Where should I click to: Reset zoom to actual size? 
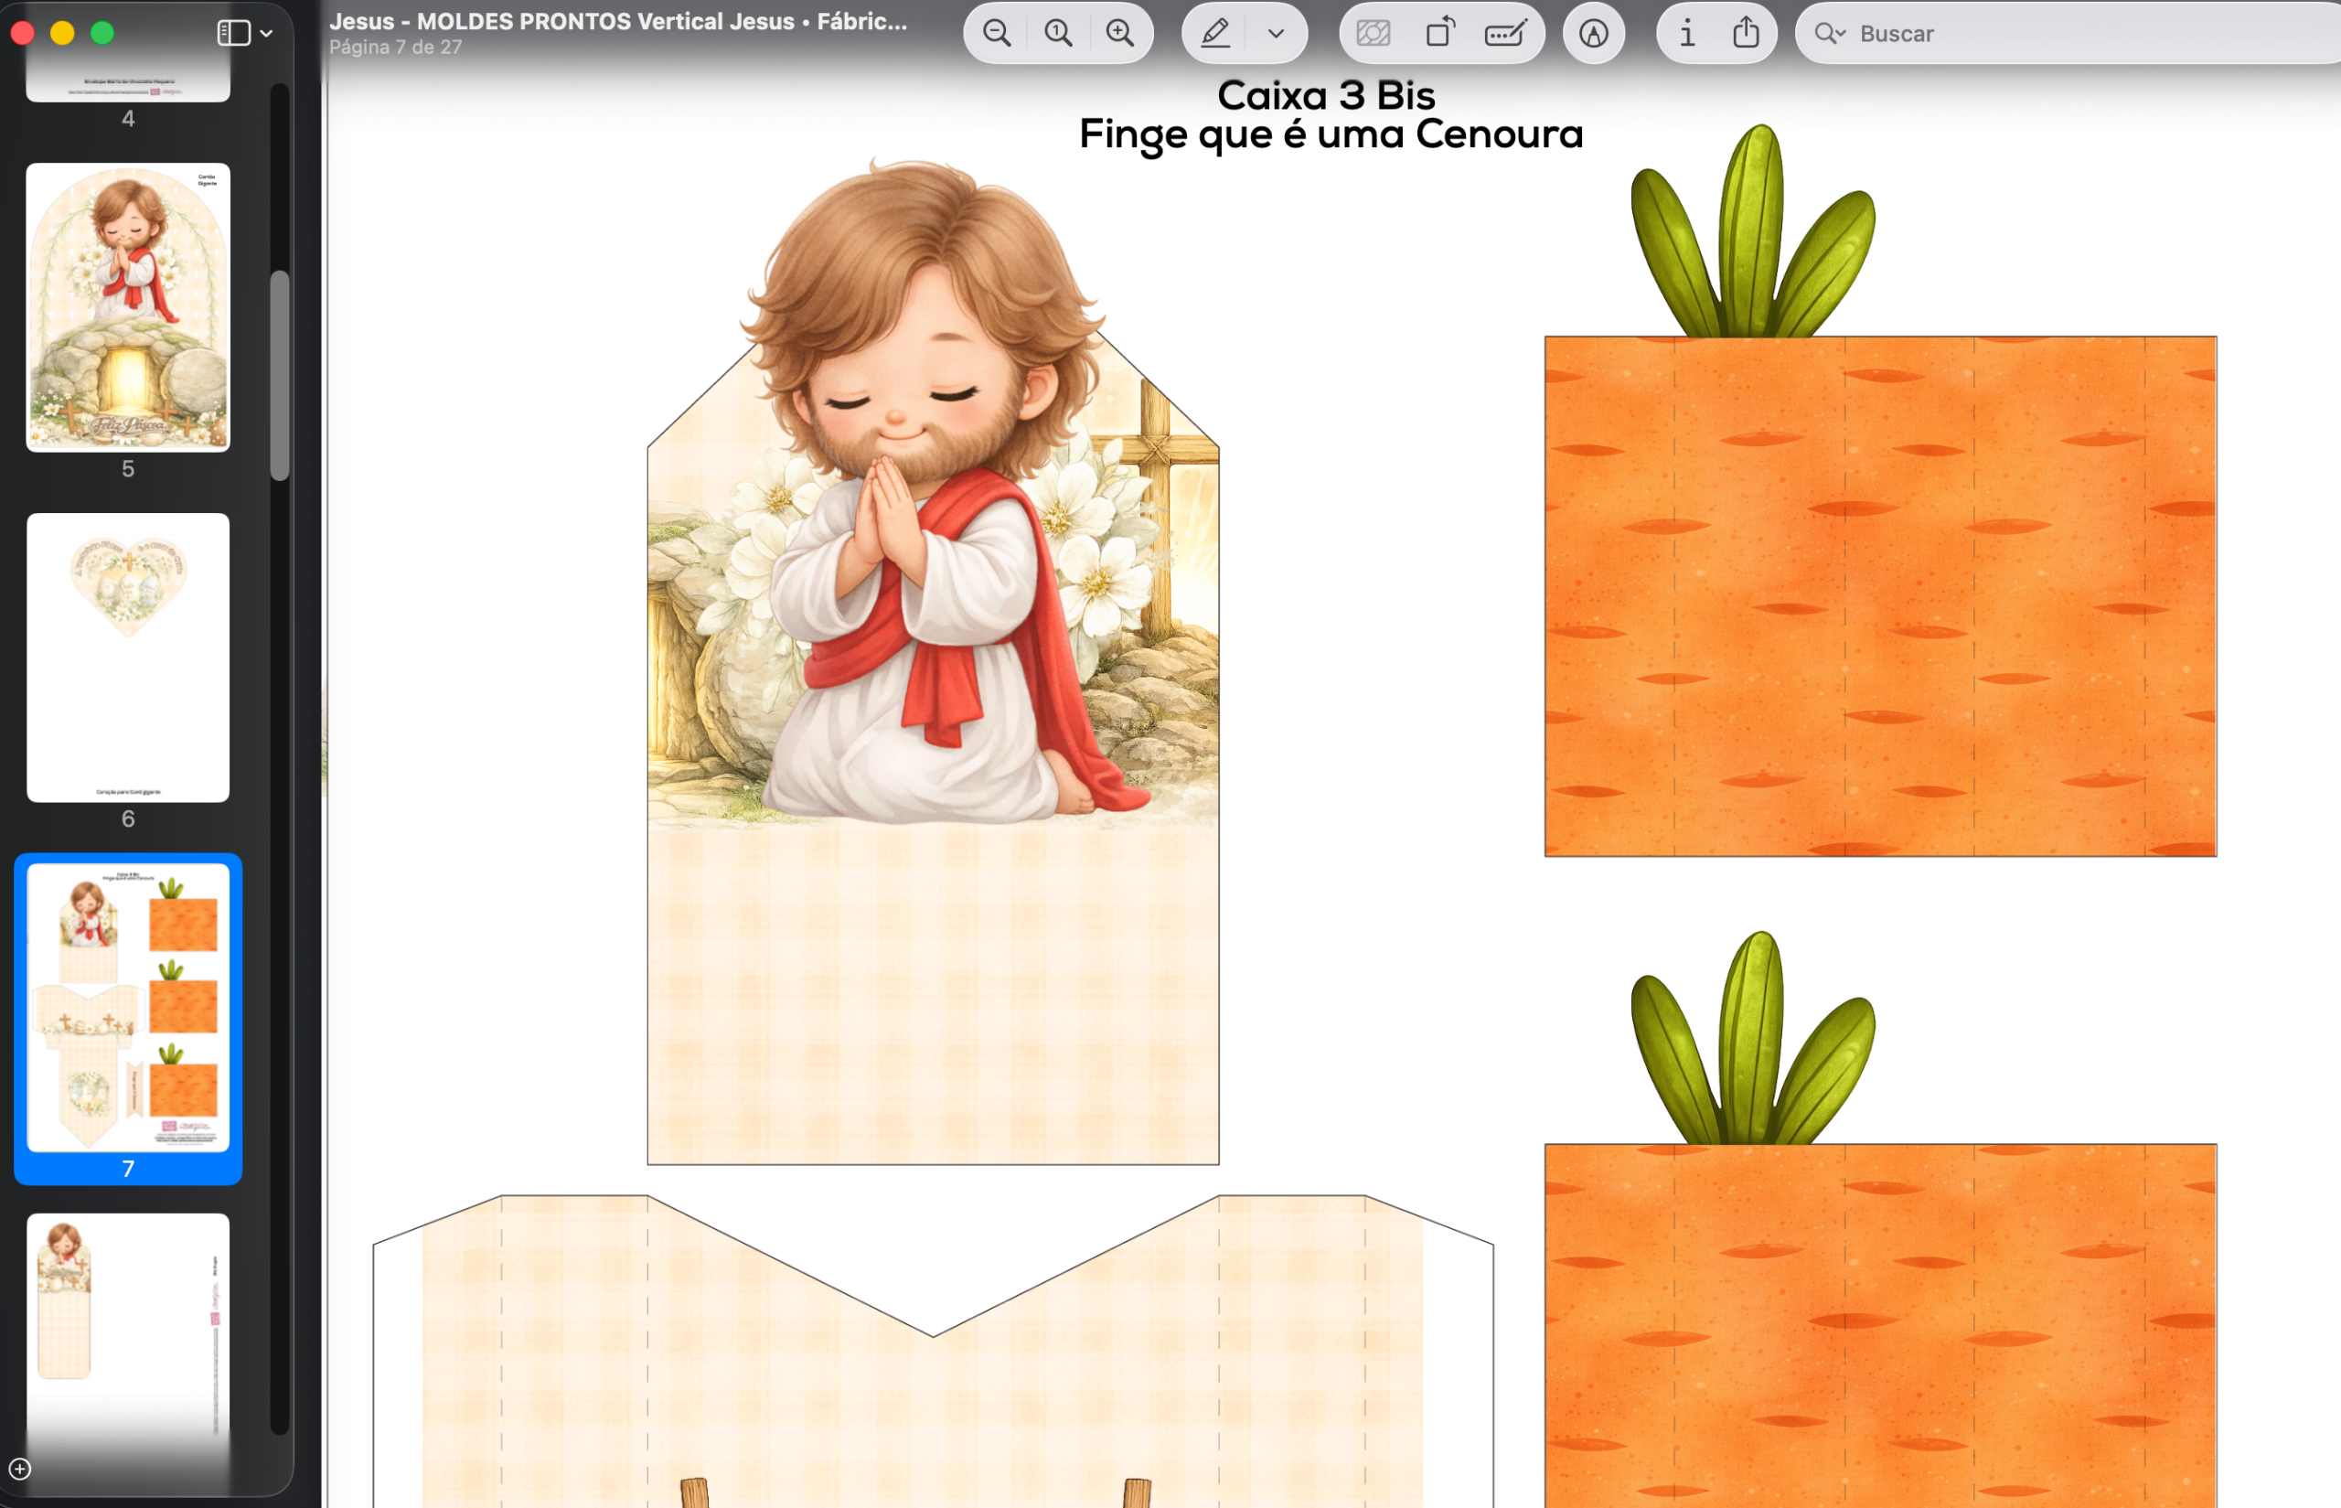tap(1058, 33)
